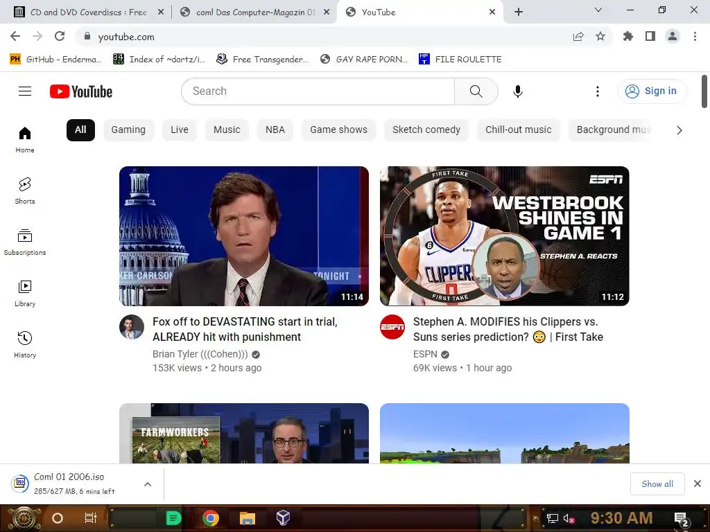Click the Westbrook Shines thumbnail
Screen dimensions: 710x532
point(505,236)
